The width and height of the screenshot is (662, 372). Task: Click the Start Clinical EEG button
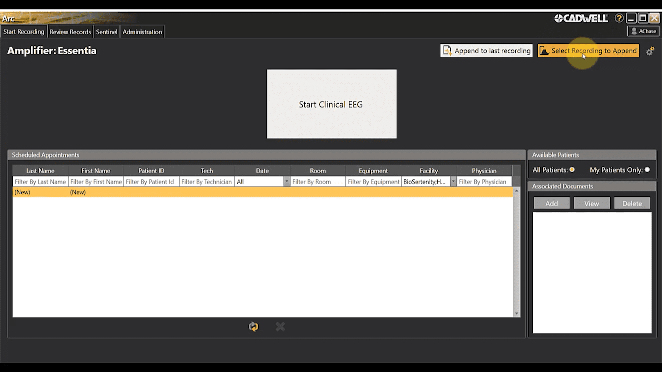[x=331, y=104]
